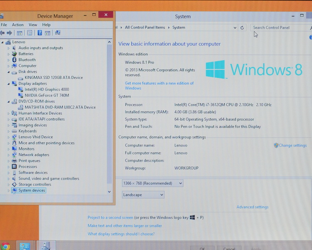Click the Keyboards category icon
312x250 pixels.
(x=14, y=131)
